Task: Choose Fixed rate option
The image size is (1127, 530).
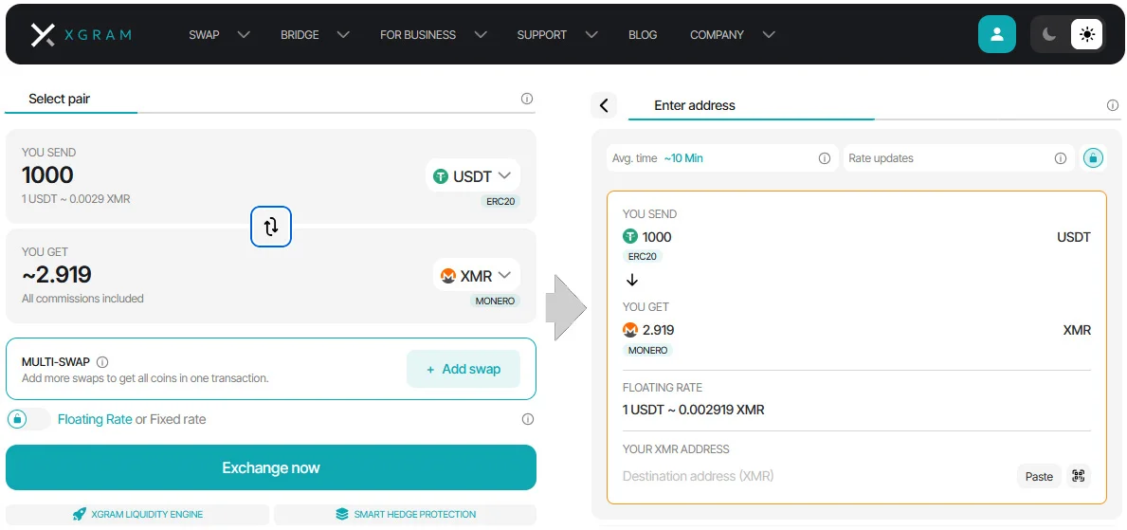Action: coord(177,419)
